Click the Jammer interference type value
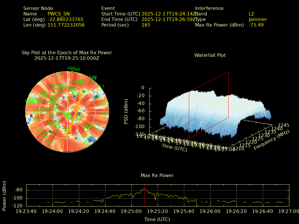Viewport: 299px width, 224px height. point(258,20)
